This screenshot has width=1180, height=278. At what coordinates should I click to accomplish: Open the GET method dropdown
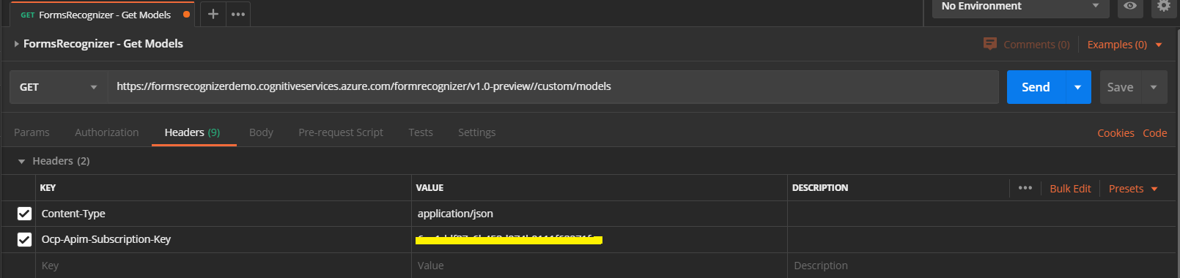tap(59, 87)
